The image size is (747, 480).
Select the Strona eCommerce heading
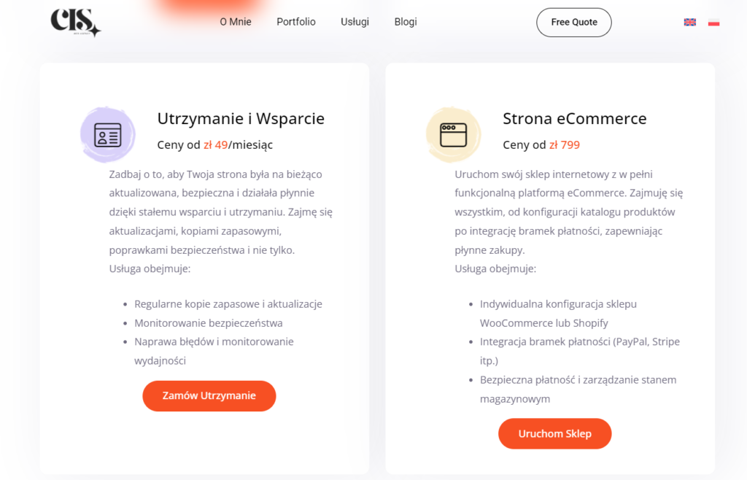(575, 119)
